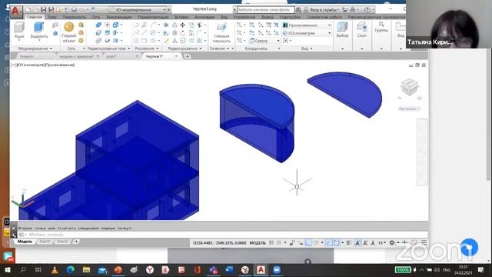The height and width of the screenshot is (277, 492).
Task: Toggle lineweight display in status bar
Action: tap(348, 243)
